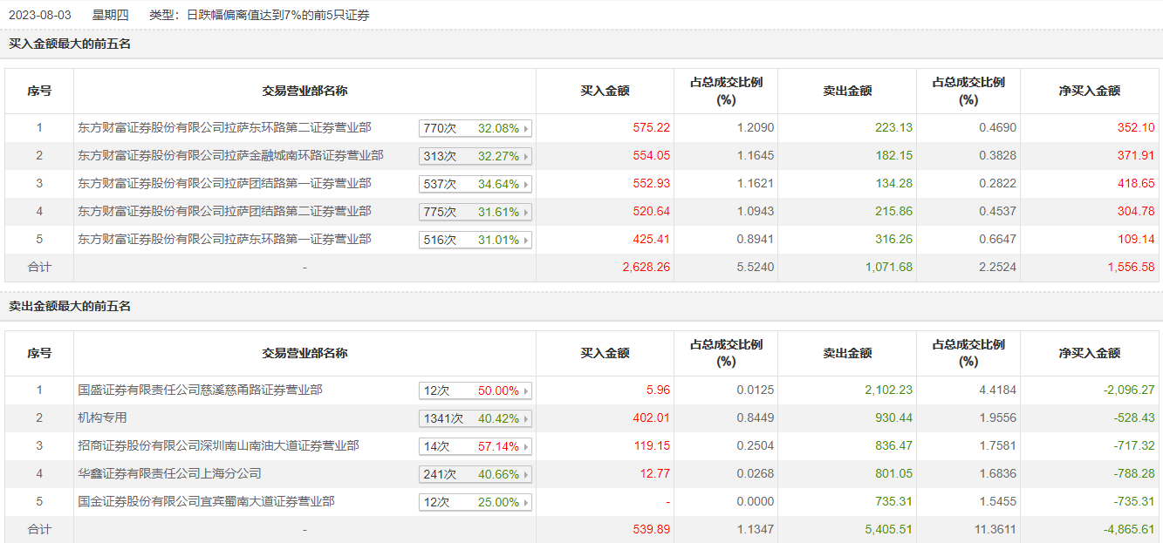Expand the 14次 57.14% dropdown
This screenshot has height=543, width=1163.
475,446
